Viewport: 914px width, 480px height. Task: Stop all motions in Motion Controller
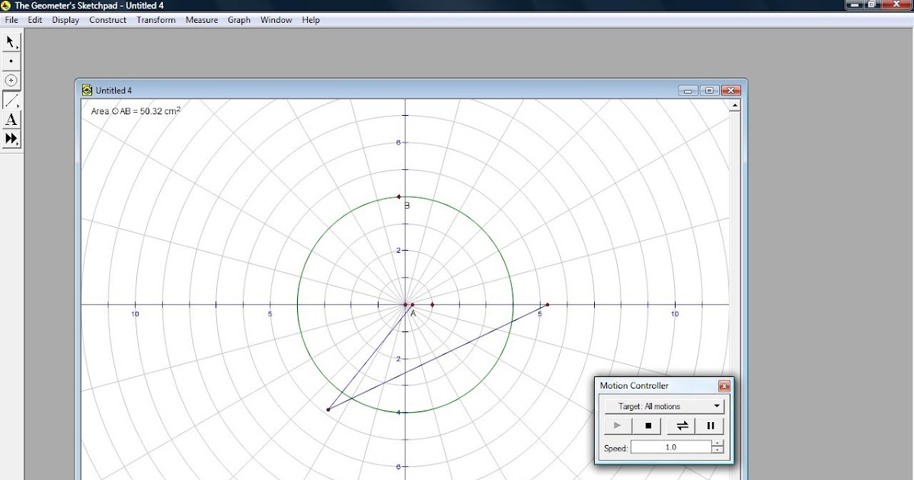[648, 426]
